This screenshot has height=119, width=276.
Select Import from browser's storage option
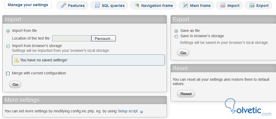pyautogui.click(x=8, y=46)
